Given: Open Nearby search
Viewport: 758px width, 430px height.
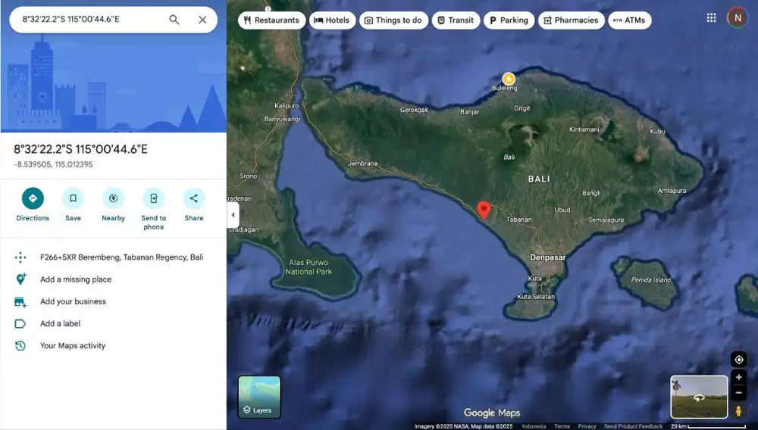Looking at the screenshot, I should coord(113,205).
